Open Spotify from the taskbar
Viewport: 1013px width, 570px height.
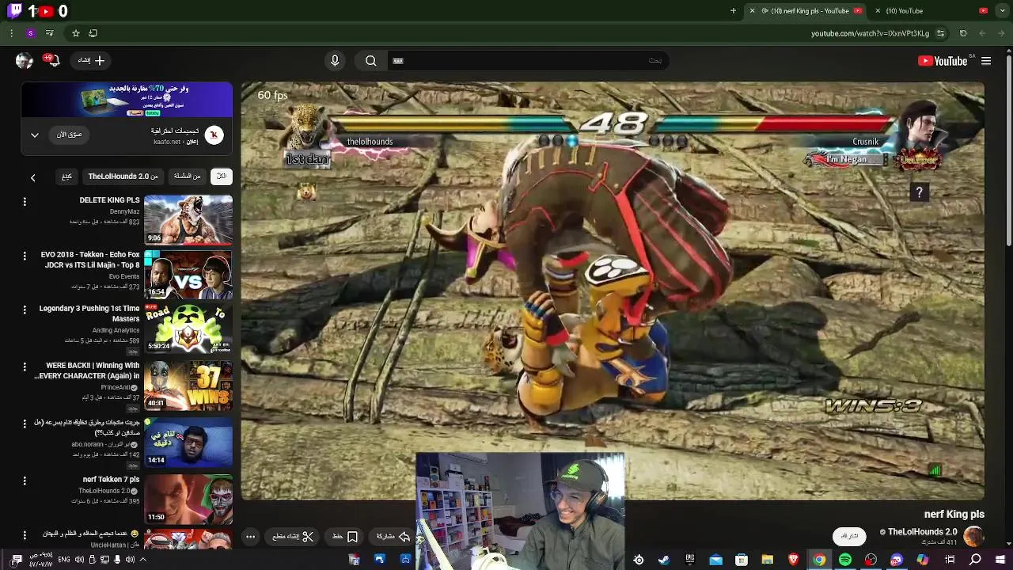845,560
